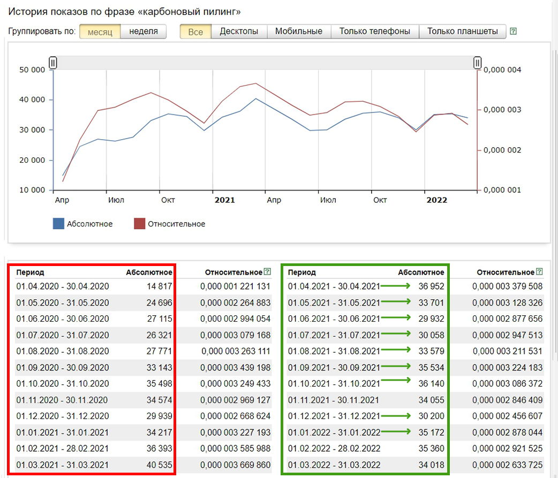The image size is (558, 478).
Task: Select value 36 952
Action: (x=431, y=286)
